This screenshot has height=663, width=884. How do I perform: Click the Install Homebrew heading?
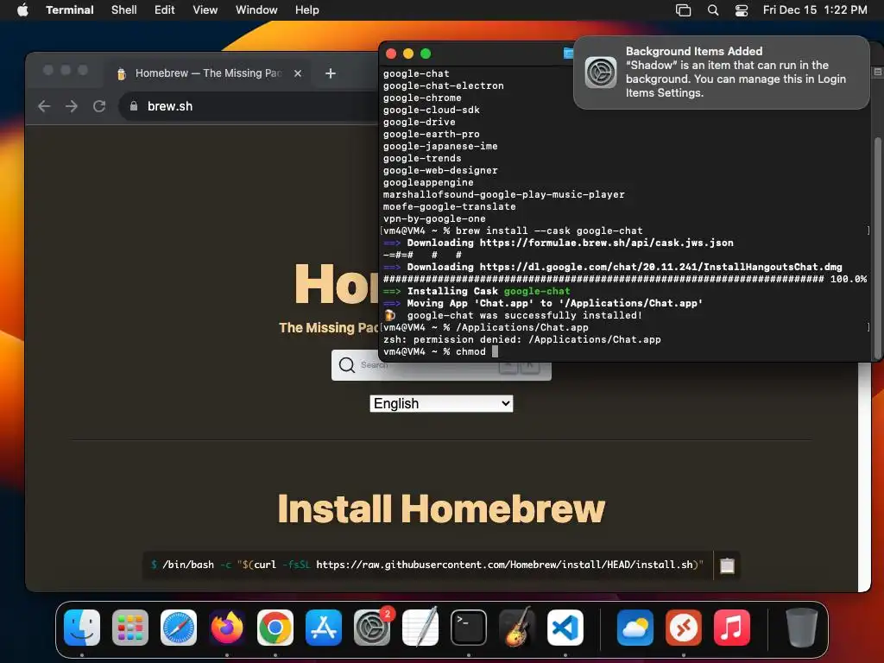(x=441, y=508)
